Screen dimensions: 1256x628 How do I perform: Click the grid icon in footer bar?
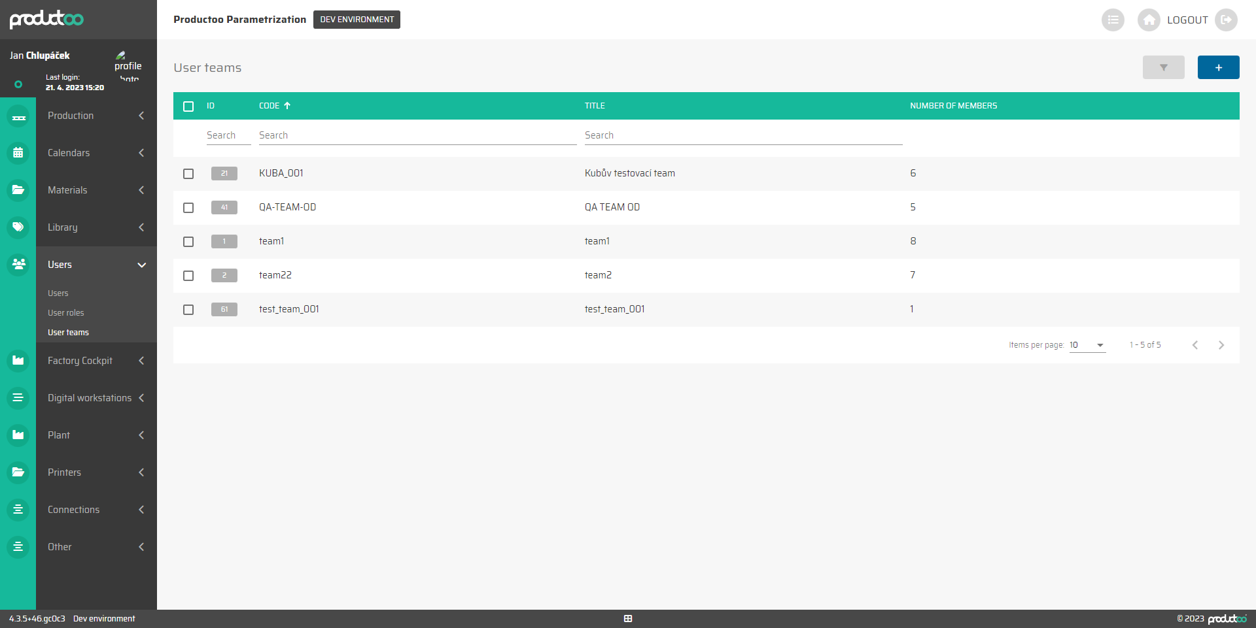pyautogui.click(x=628, y=619)
